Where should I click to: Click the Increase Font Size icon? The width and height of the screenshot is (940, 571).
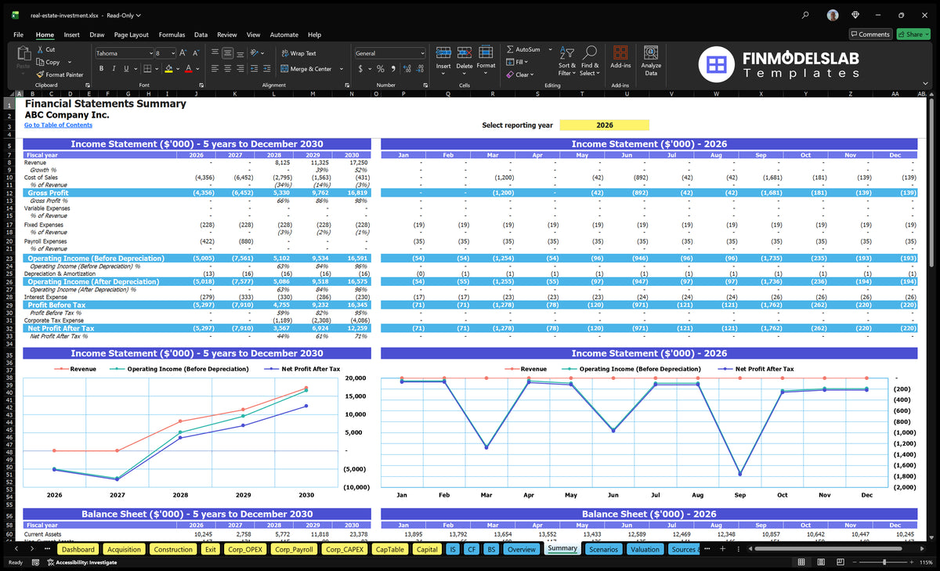[183, 53]
